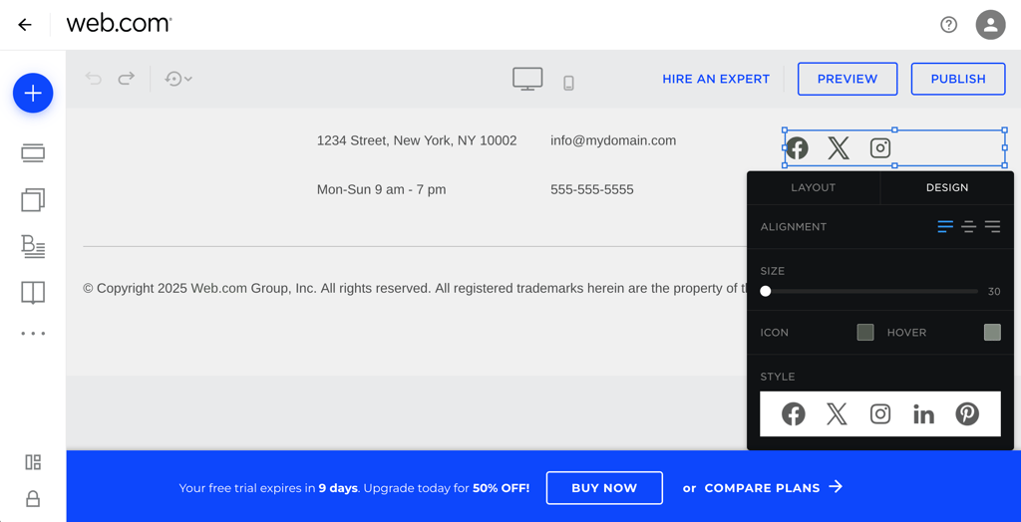This screenshot has width=1021, height=522.
Task: Open the Hover color swatch
Action: (x=992, y=332)
